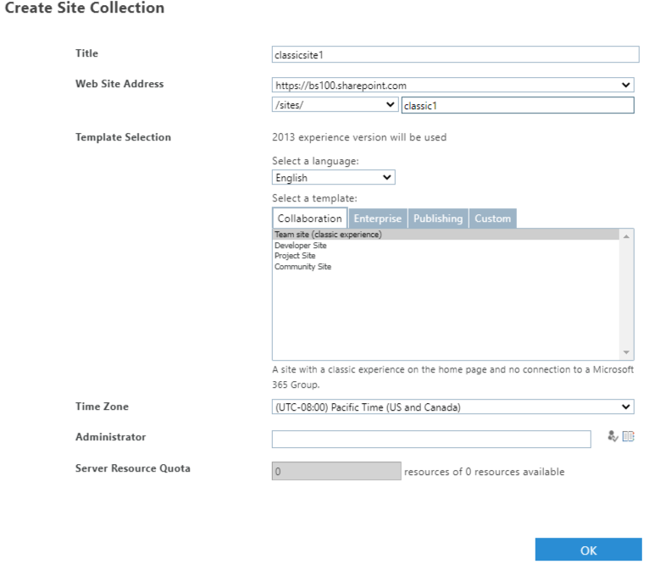Screen dimensions: 660x564
Task: Open the Custom template tab
Action: [x=492, y=218]
